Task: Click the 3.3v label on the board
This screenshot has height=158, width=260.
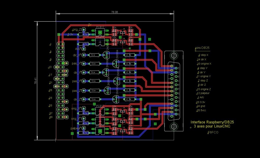Action: point(70,34)
